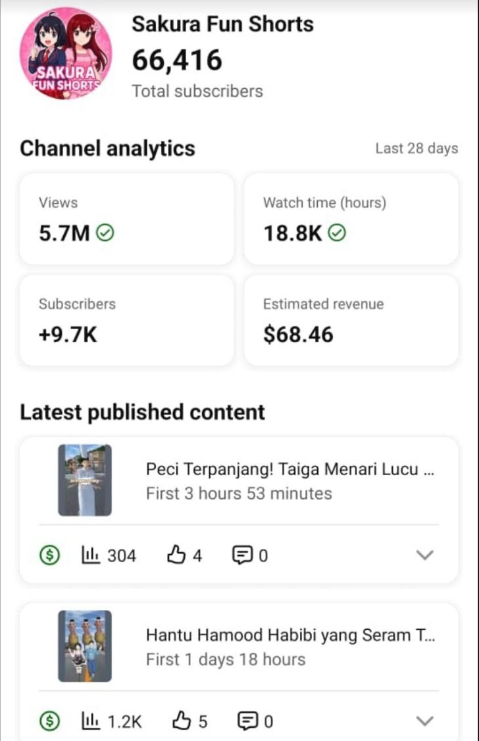The width and height of the screenshot is (479, 741).
Task: Tap views bar-chart icon showing 304
Action: (90, 555)
